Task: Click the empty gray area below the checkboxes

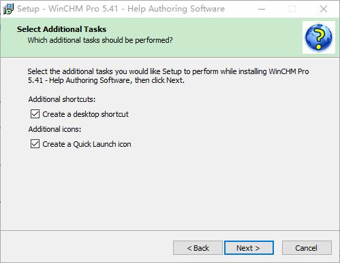Action: pyautogui.click(x=170, y=190)
